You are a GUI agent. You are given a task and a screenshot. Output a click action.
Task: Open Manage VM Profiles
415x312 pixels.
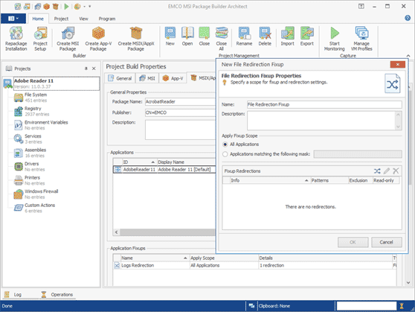coord(361,39)
